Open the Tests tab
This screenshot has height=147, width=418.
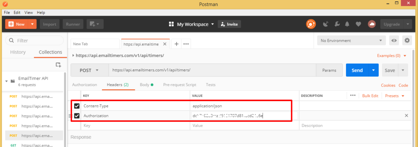tap(211, 85)
